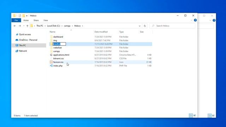Click the folder rename text box

point(59,44)
